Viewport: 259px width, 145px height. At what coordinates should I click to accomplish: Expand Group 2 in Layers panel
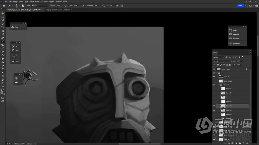pyautogui.click(x=221, y=118)
